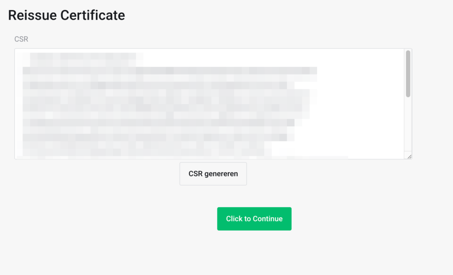Image resolution: width=453 pixels, height=275 pixels.
Task: Click the green Click to Continue button
Action: [x=254, y=218]
